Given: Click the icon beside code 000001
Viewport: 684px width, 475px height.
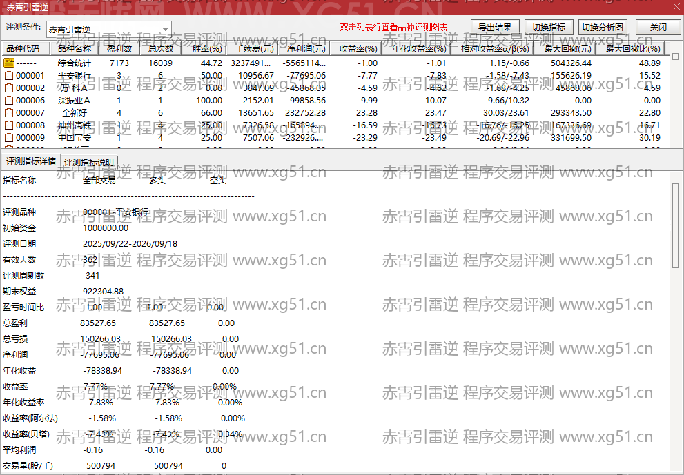Looking at the screenshot, I should [9, 76].
